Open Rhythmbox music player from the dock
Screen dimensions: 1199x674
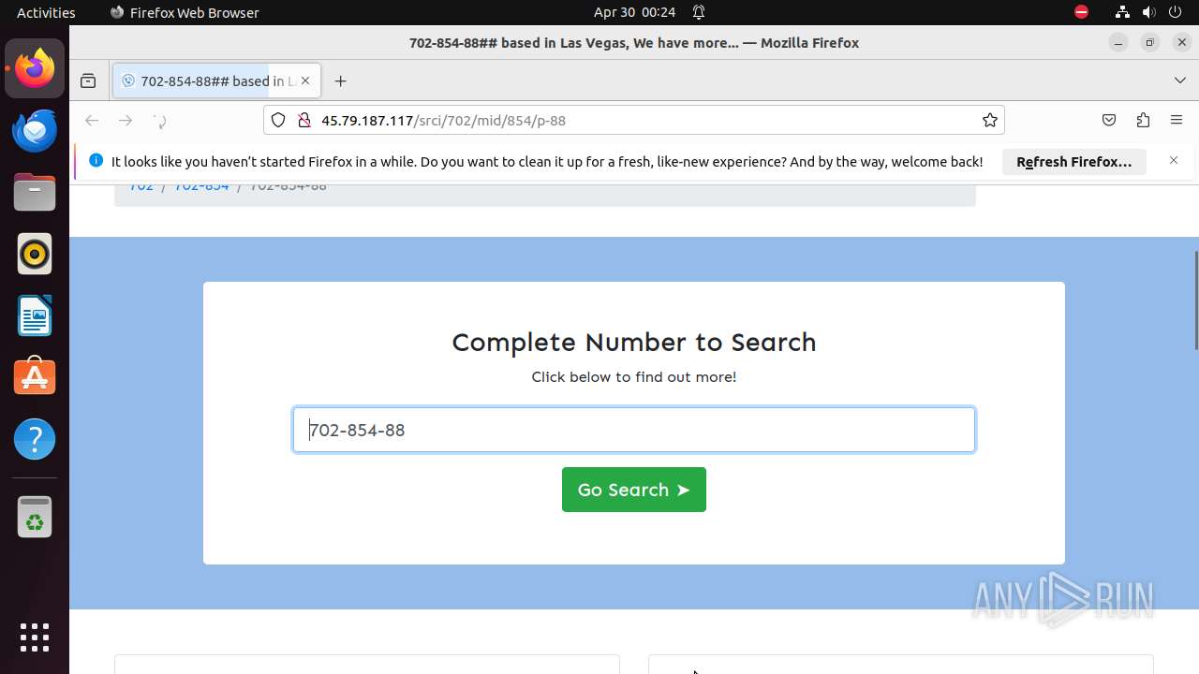tap(35, 254)
